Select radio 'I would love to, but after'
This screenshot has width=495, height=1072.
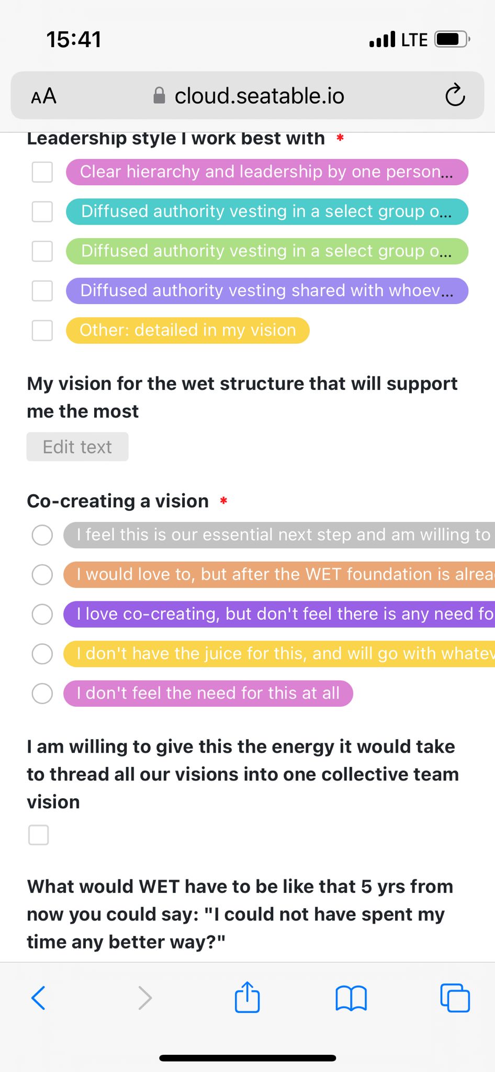coord(42,574)
